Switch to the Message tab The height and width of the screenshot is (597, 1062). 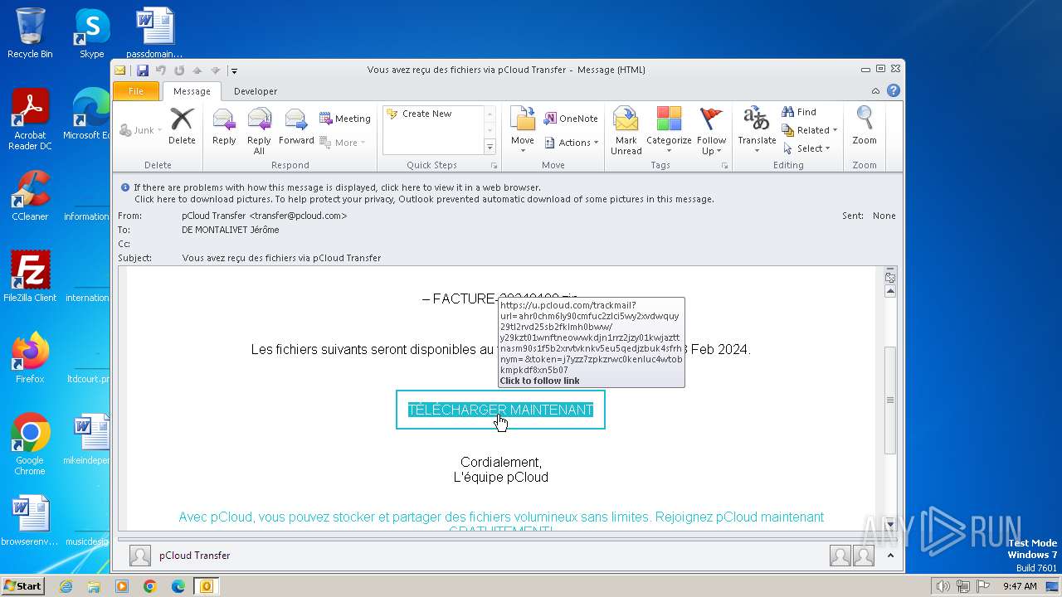(192, 91)
